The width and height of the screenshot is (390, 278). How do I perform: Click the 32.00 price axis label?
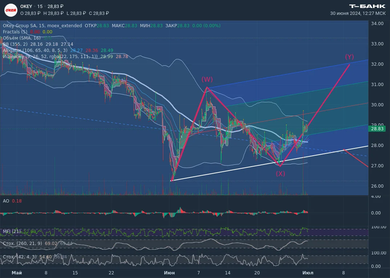pyautogui.click(x=377, y=64)
